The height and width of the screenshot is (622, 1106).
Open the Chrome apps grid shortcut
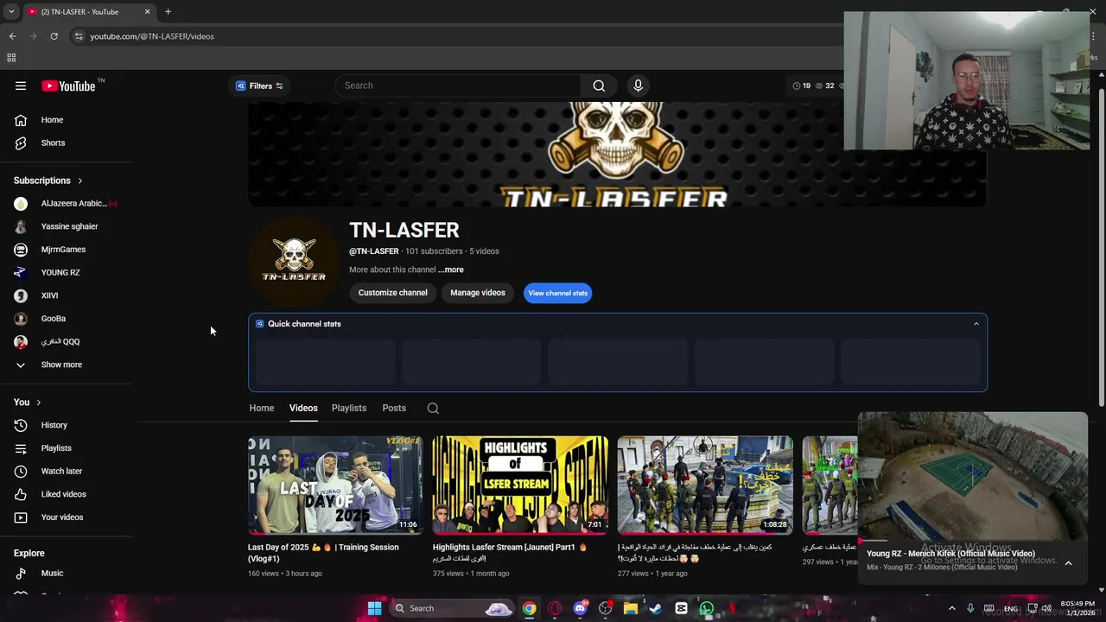click(x=11, y=58)
